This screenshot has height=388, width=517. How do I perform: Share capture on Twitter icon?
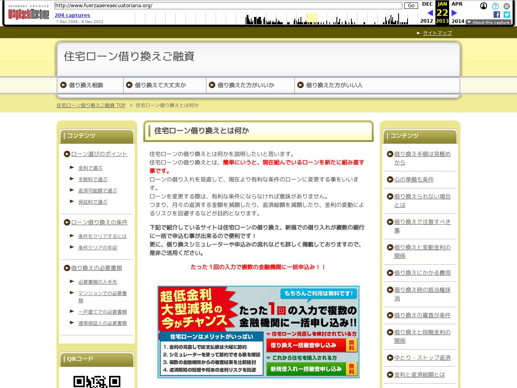[507, 15]
